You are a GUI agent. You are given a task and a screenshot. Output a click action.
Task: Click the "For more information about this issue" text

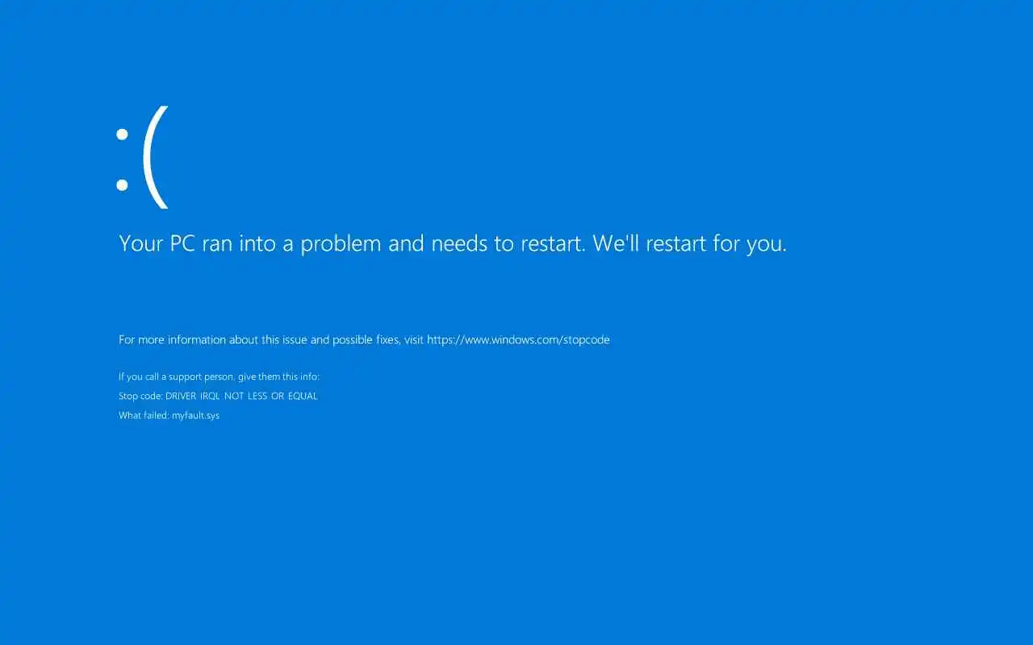pos(212,340)
